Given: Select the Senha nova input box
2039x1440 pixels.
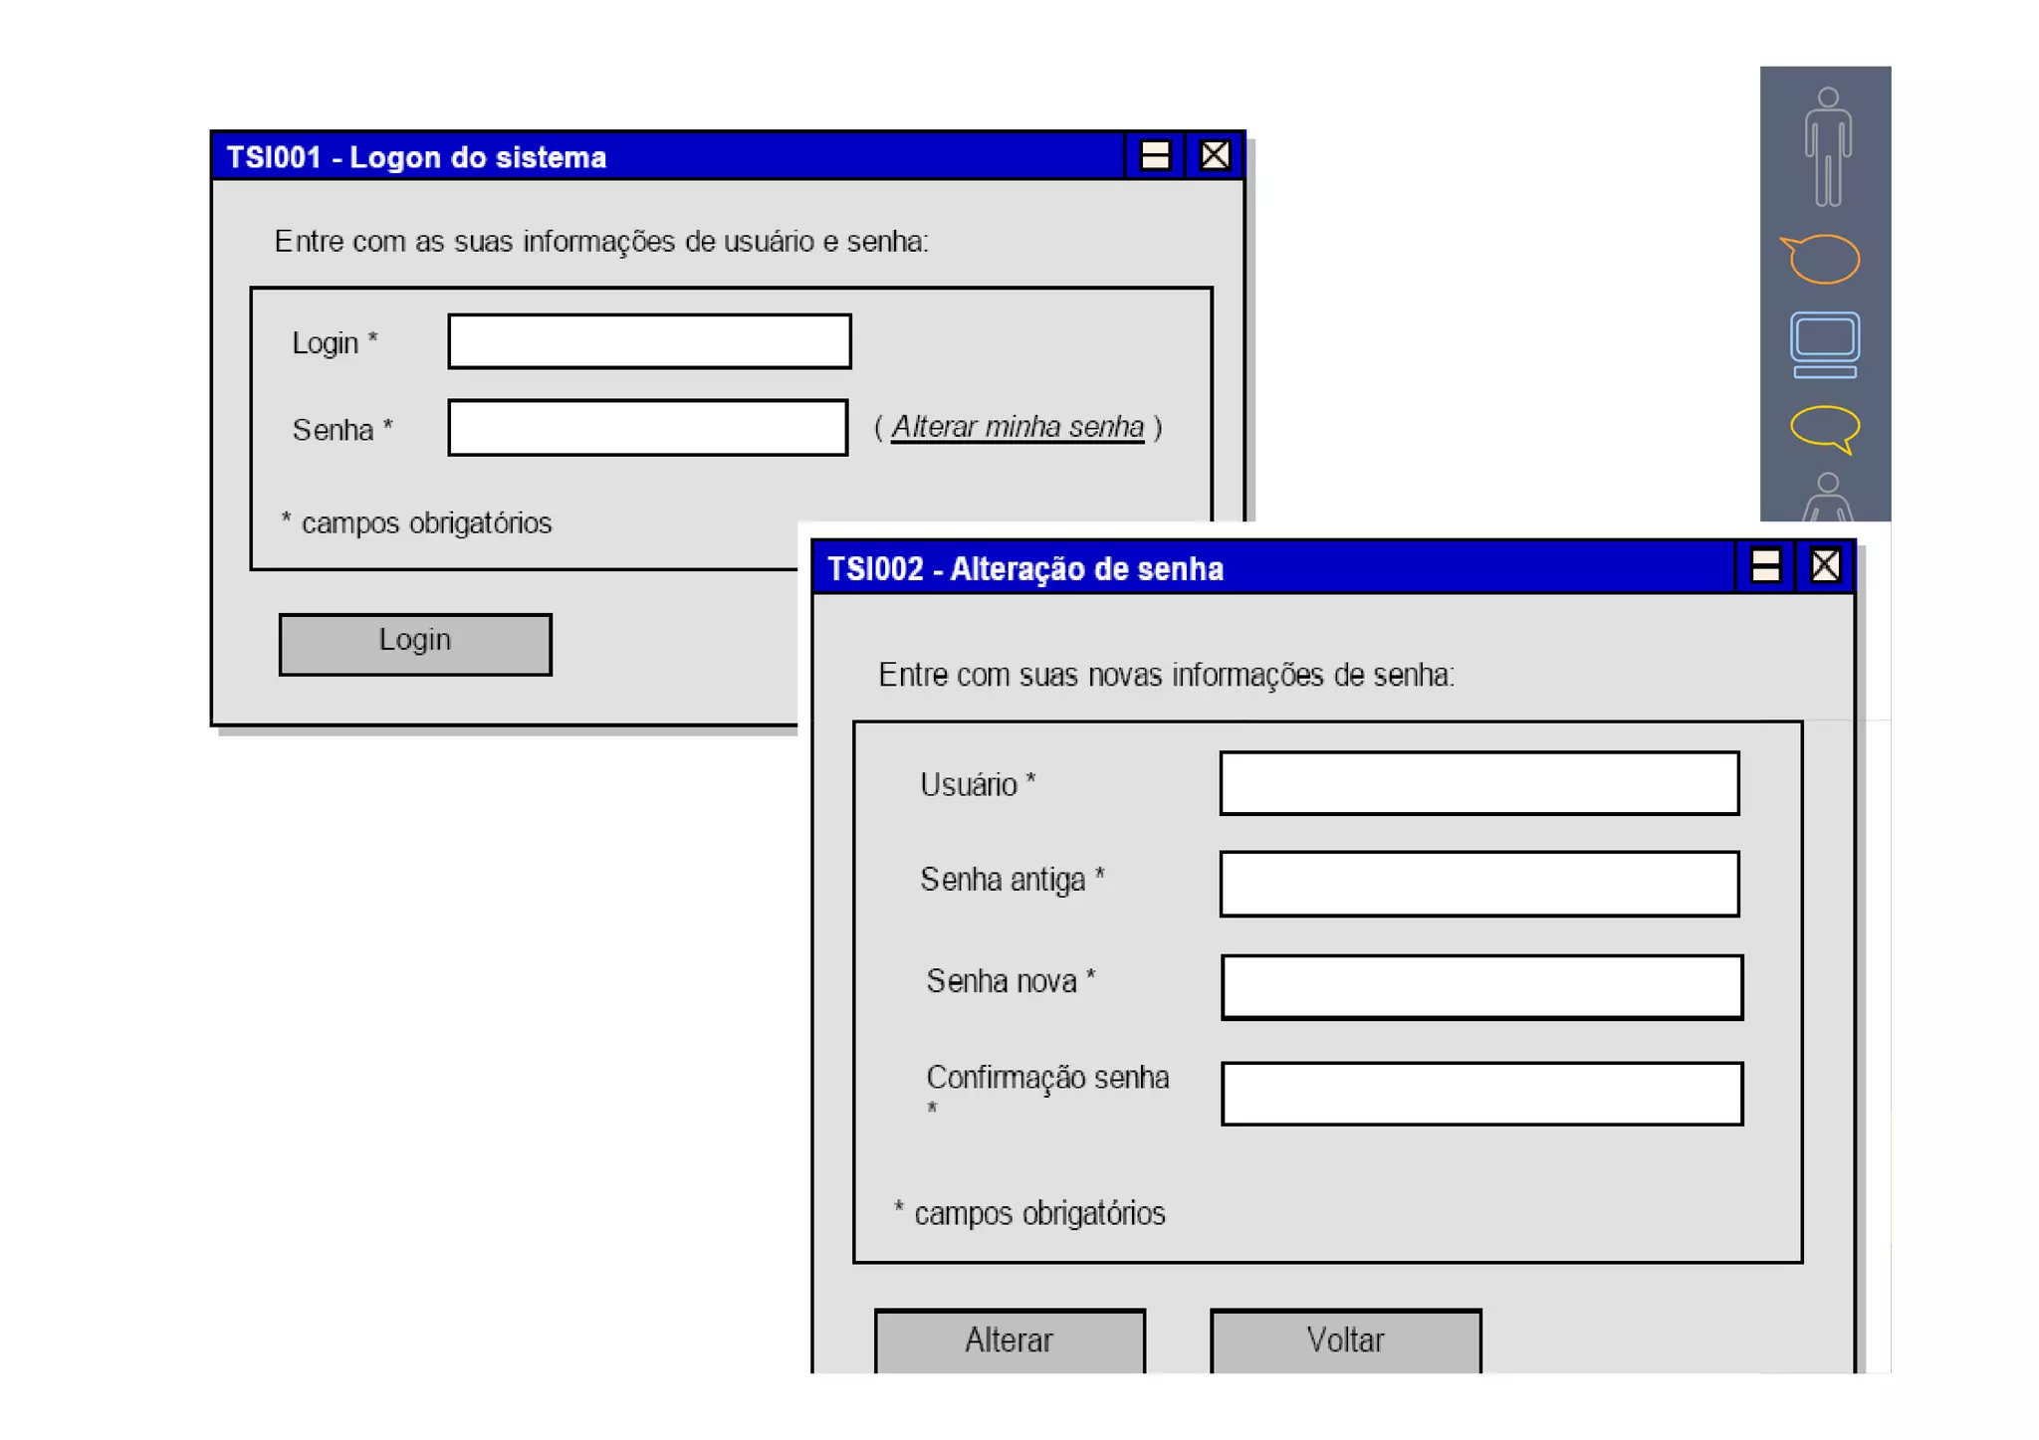Looking at the screenshot, I should [1480, 986].
